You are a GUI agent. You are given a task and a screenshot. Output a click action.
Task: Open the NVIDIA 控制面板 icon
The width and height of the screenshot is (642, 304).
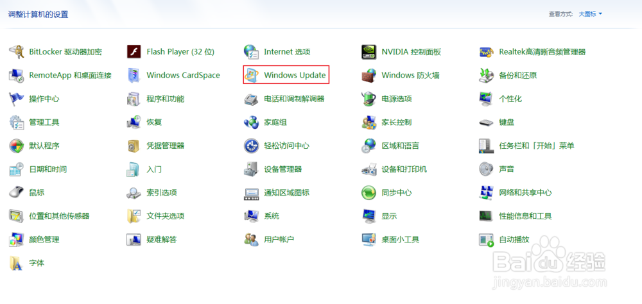[369, 52]
